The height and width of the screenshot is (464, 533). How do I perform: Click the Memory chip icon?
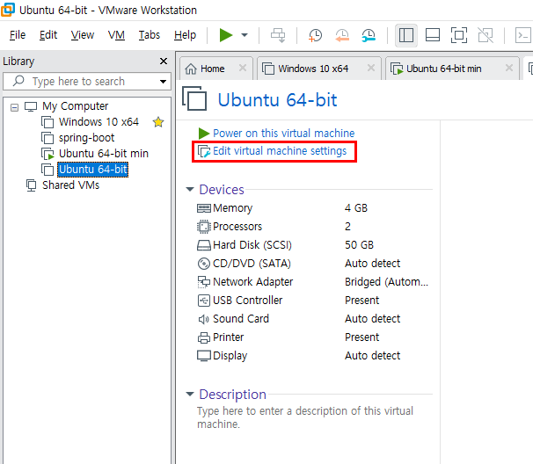click(x=204, y=208)
